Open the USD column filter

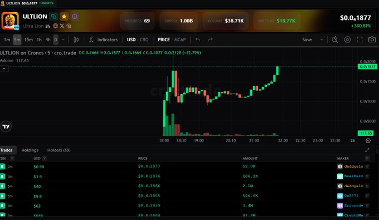tap(44, 158)
